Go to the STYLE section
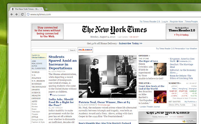The height and width of the screenshot is (124, 201). coord(35,117)
